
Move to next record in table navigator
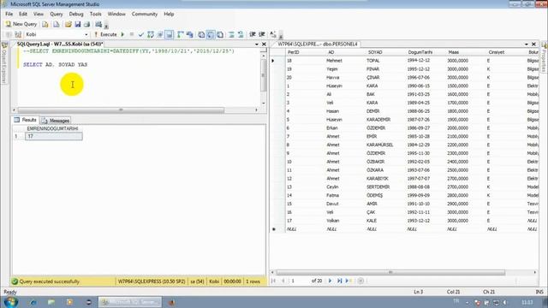330,281
